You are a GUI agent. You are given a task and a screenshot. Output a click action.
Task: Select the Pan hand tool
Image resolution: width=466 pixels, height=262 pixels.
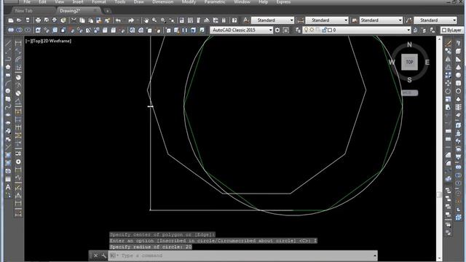point(146,20)
